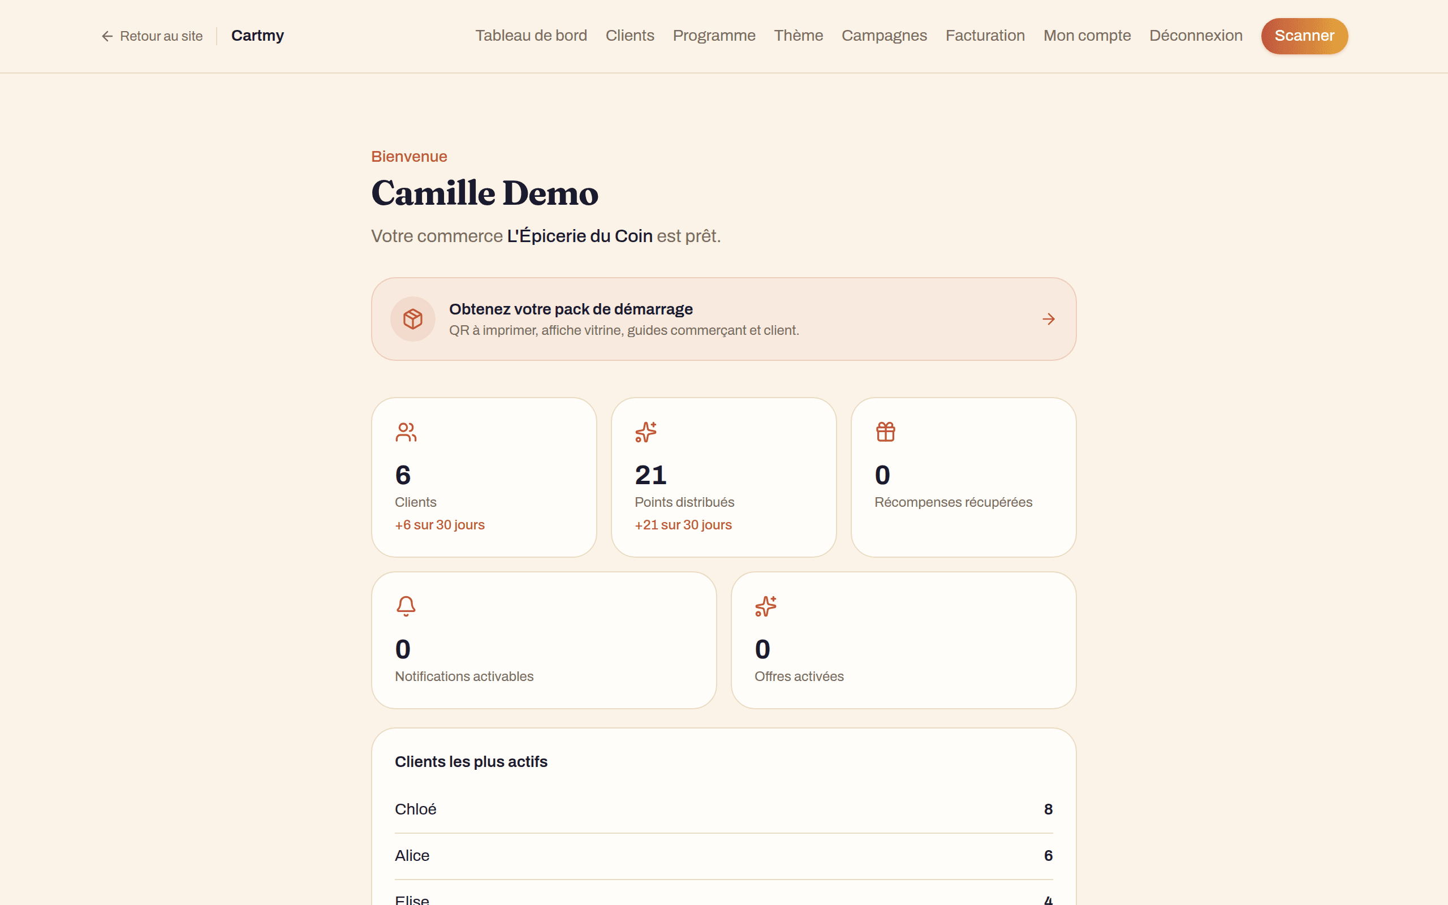Click the Retour au site link
The image size is (1448, 905).
click(152, 37)
